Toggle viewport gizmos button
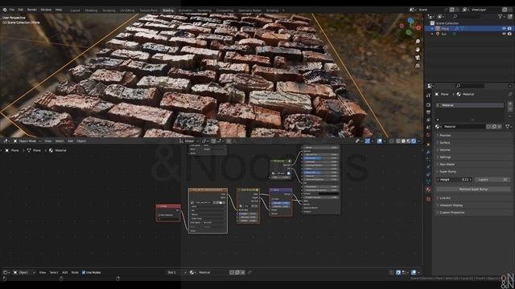This screenshot has height=289, width=515. pyautogui.click(x=368, y=141)
